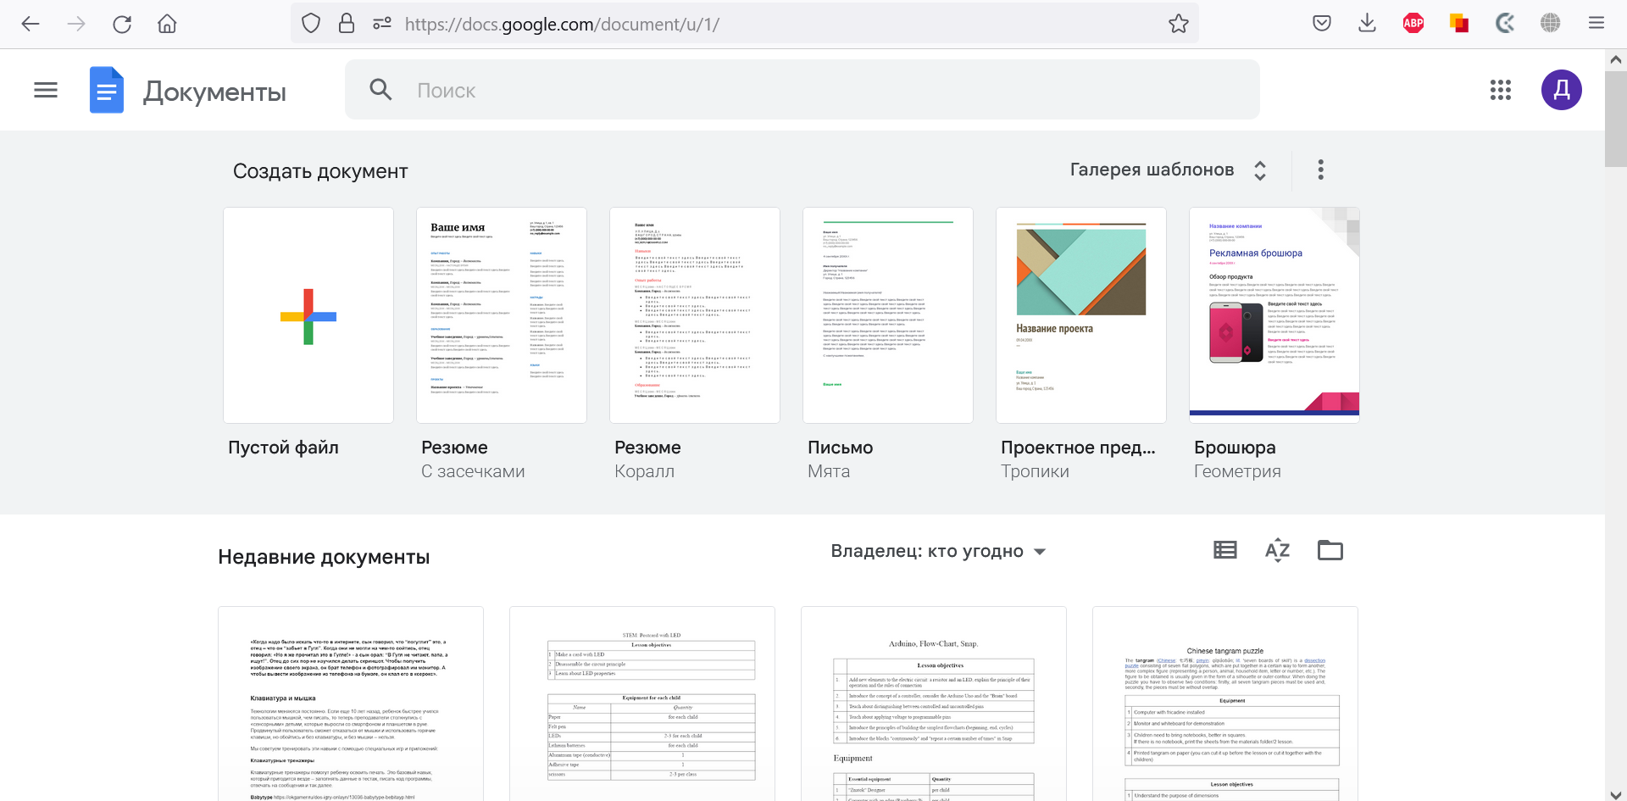This screenshot has width=1627, height=801.
Task: Click the red-yellow squares extension icon
Action: [1459, 23]
